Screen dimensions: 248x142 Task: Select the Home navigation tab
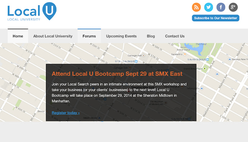click(x=18, y=36)
